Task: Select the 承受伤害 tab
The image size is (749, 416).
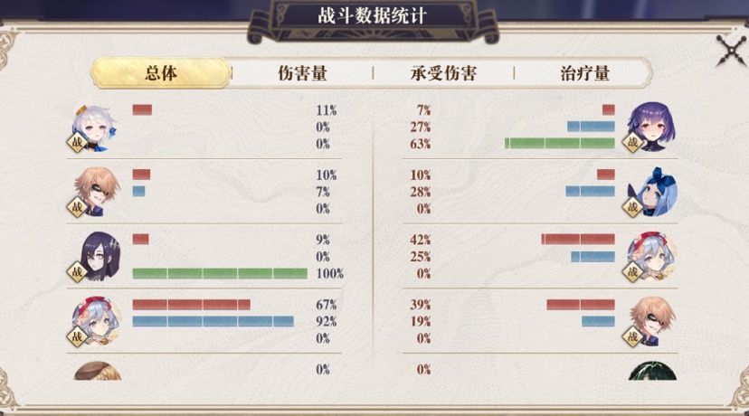Action: 443,73
